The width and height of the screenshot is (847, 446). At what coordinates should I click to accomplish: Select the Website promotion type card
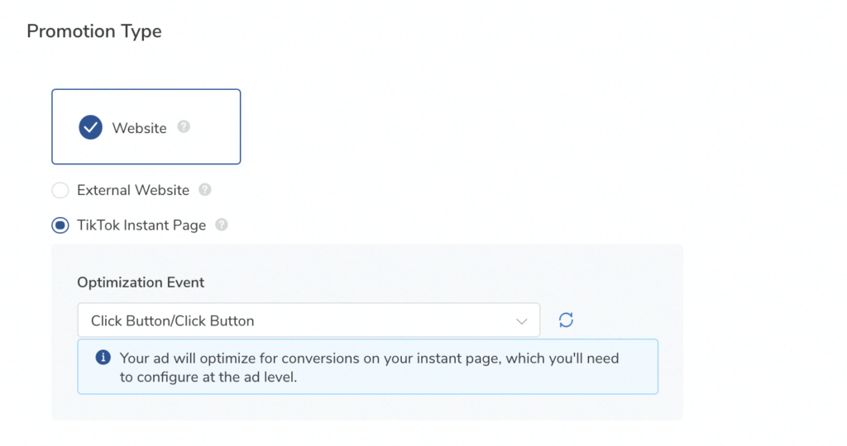click(x=146, y=126)
